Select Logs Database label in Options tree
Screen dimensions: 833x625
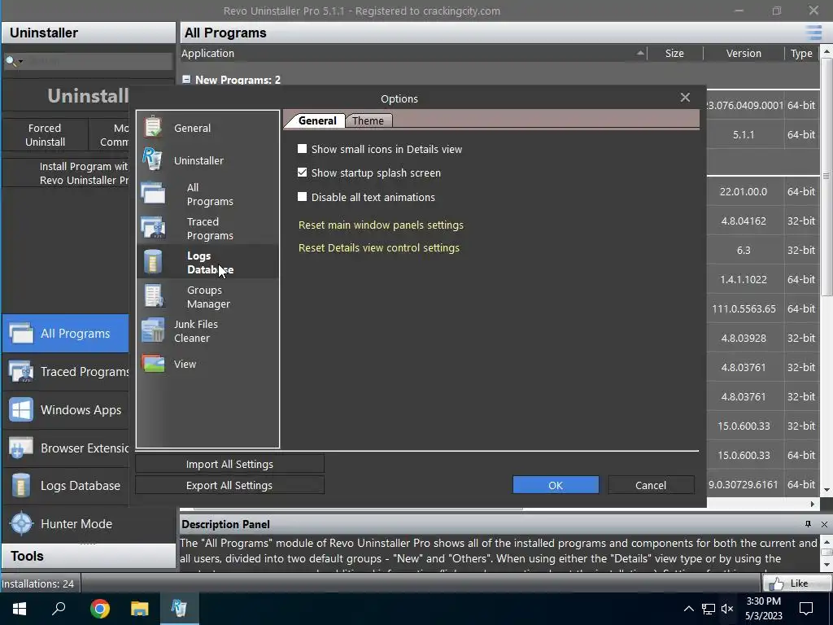pyautogui.click(x=211, y=263)
